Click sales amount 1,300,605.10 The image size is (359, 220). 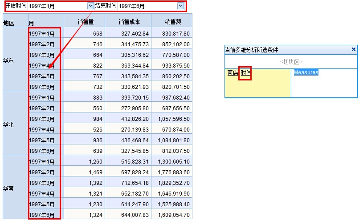tap(174, 161)
